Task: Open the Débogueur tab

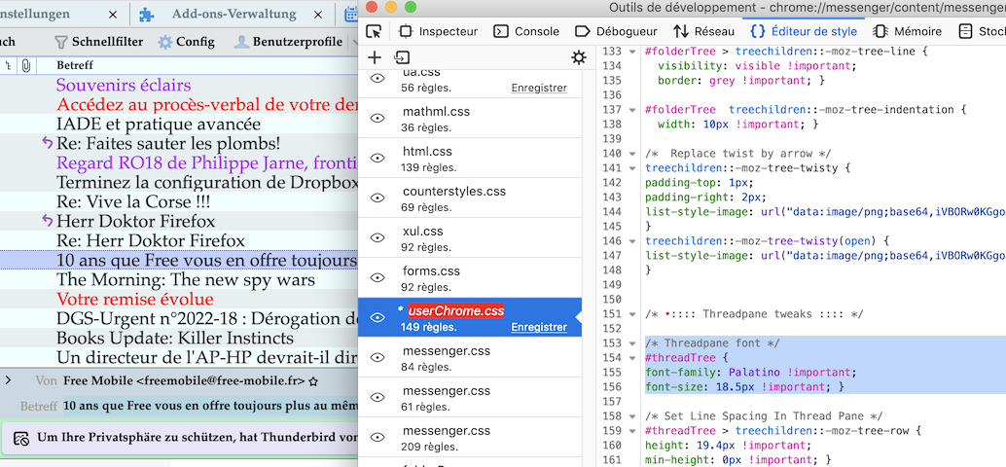Action: [617, 31]
